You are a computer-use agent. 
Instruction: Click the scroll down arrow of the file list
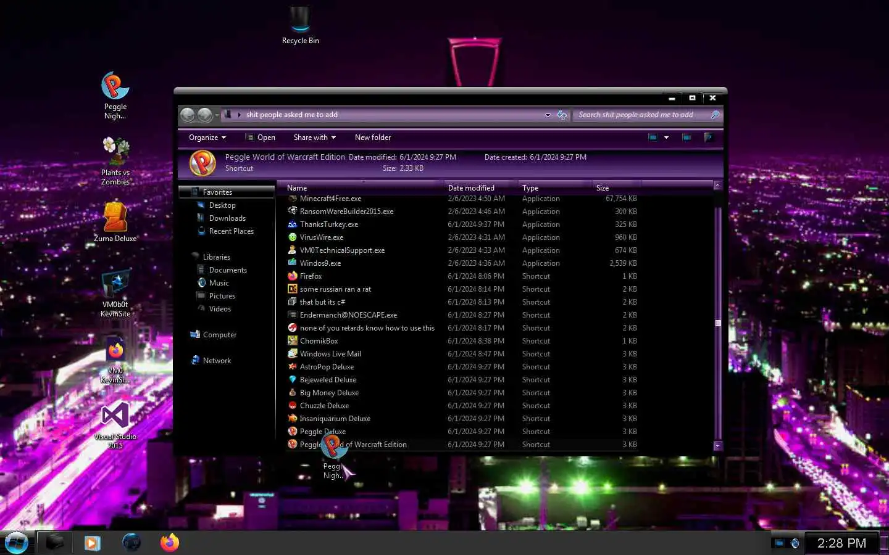click(717, 445)
